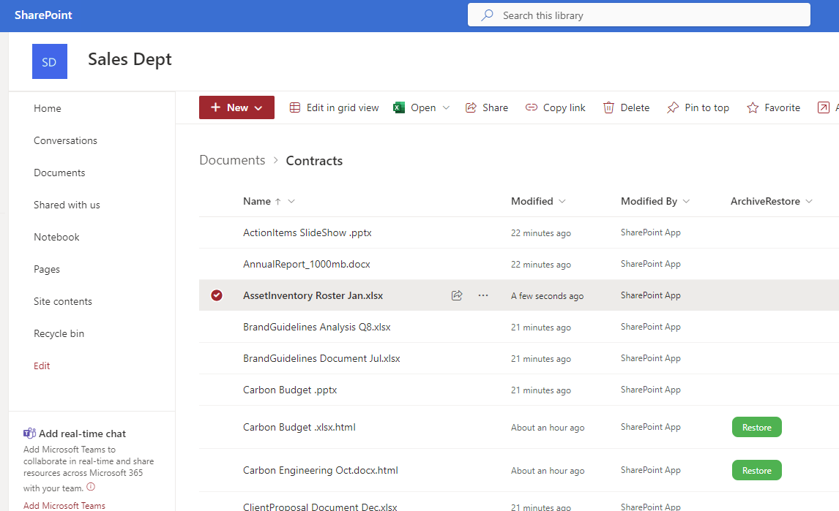This screenshot has width=839, height=511.
Task: Open ActionItems SlideShow .pptx
Action: coord(307,232)
